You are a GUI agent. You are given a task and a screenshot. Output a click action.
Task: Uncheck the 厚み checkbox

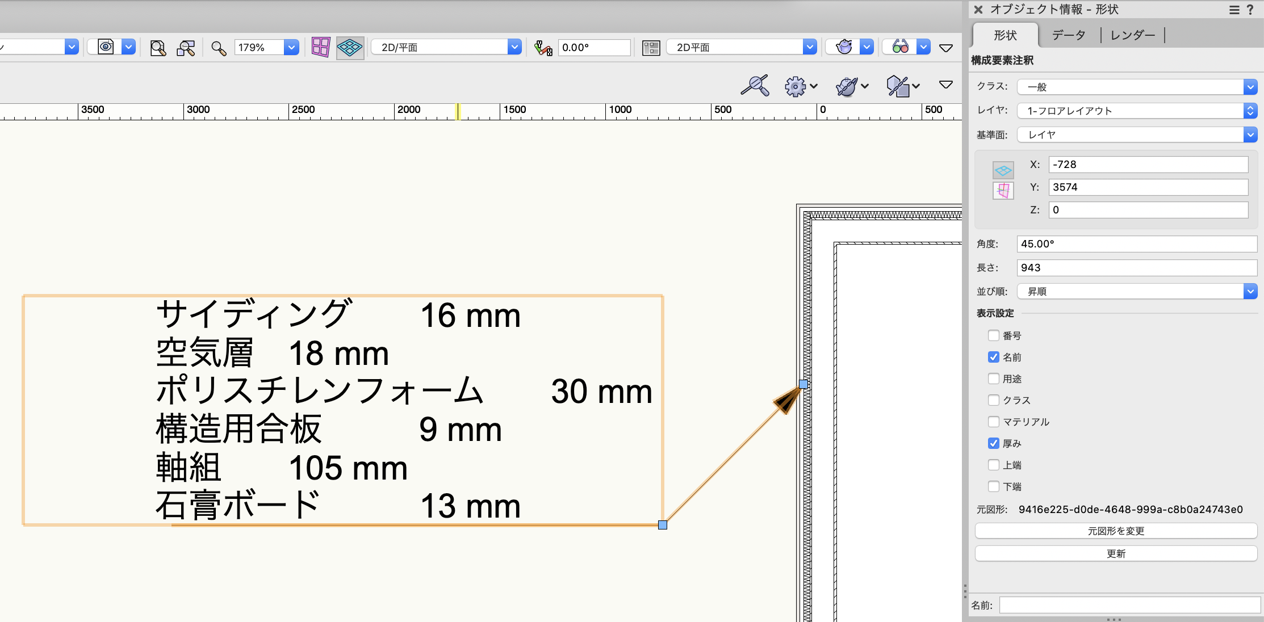pos(994,443)
